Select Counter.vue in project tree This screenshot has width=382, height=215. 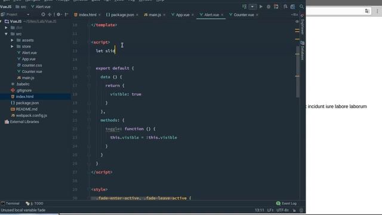32,72
